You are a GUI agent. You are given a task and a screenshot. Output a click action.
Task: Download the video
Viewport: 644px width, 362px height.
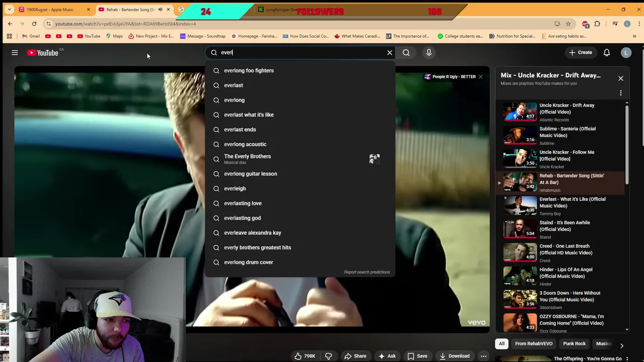pos(455,356)
